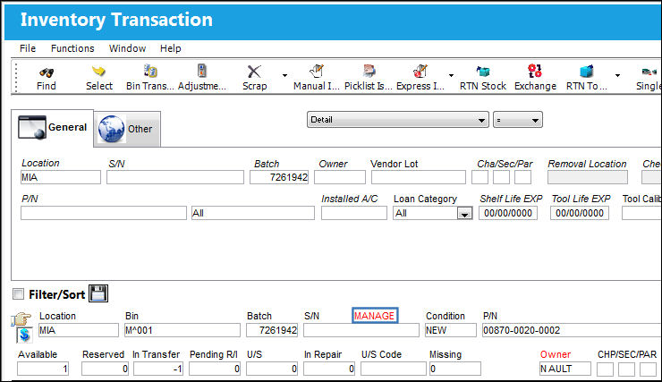Click the Vendor Lot field

pyautogui.click(x=419, y=177)
